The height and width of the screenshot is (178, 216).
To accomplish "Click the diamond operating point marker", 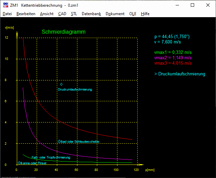I will 61,84.
